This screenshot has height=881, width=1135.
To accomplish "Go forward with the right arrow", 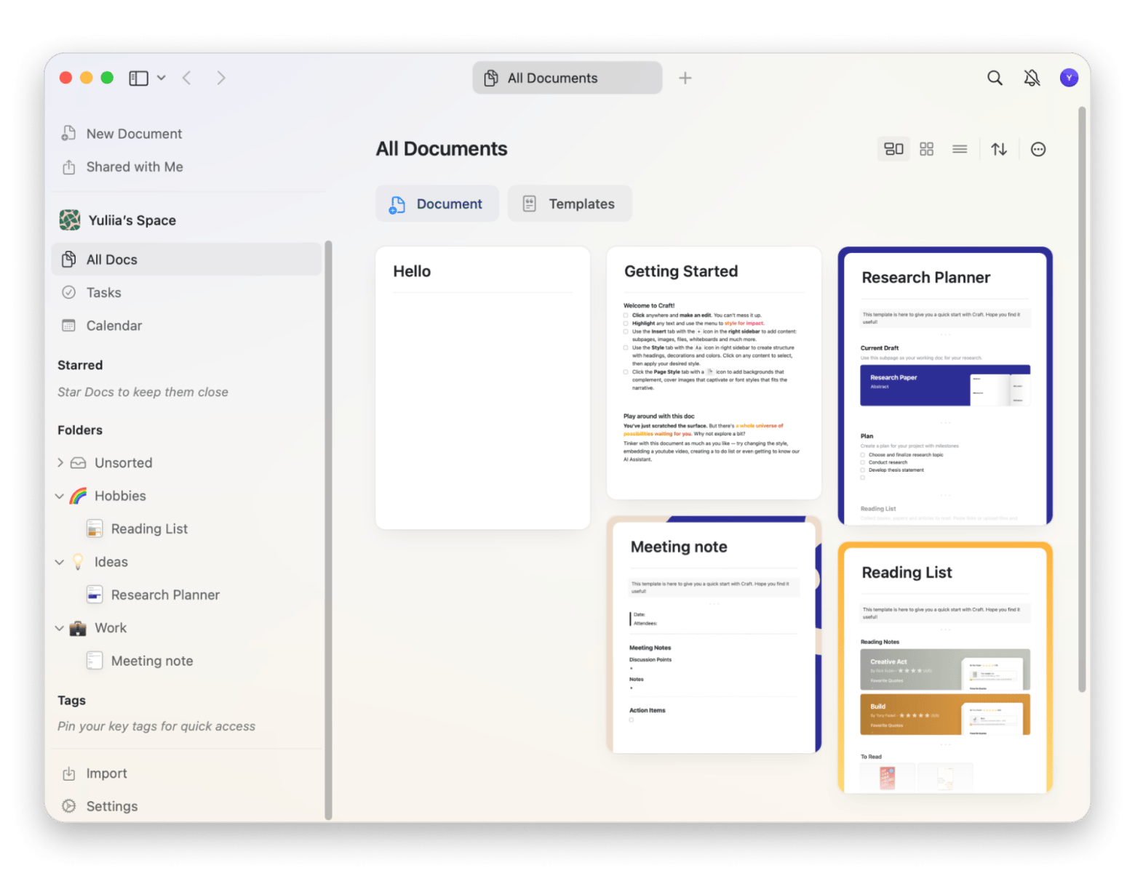I will tap(220, 78).
